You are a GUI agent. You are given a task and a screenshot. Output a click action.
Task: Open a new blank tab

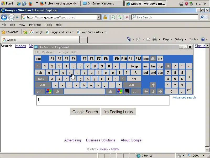83,40
